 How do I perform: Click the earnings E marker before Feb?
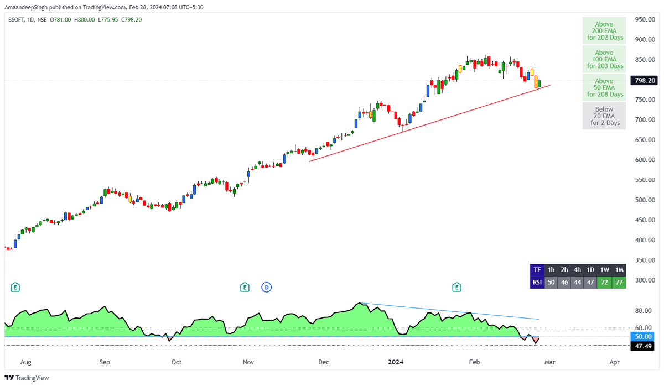(x=456, y=287)
